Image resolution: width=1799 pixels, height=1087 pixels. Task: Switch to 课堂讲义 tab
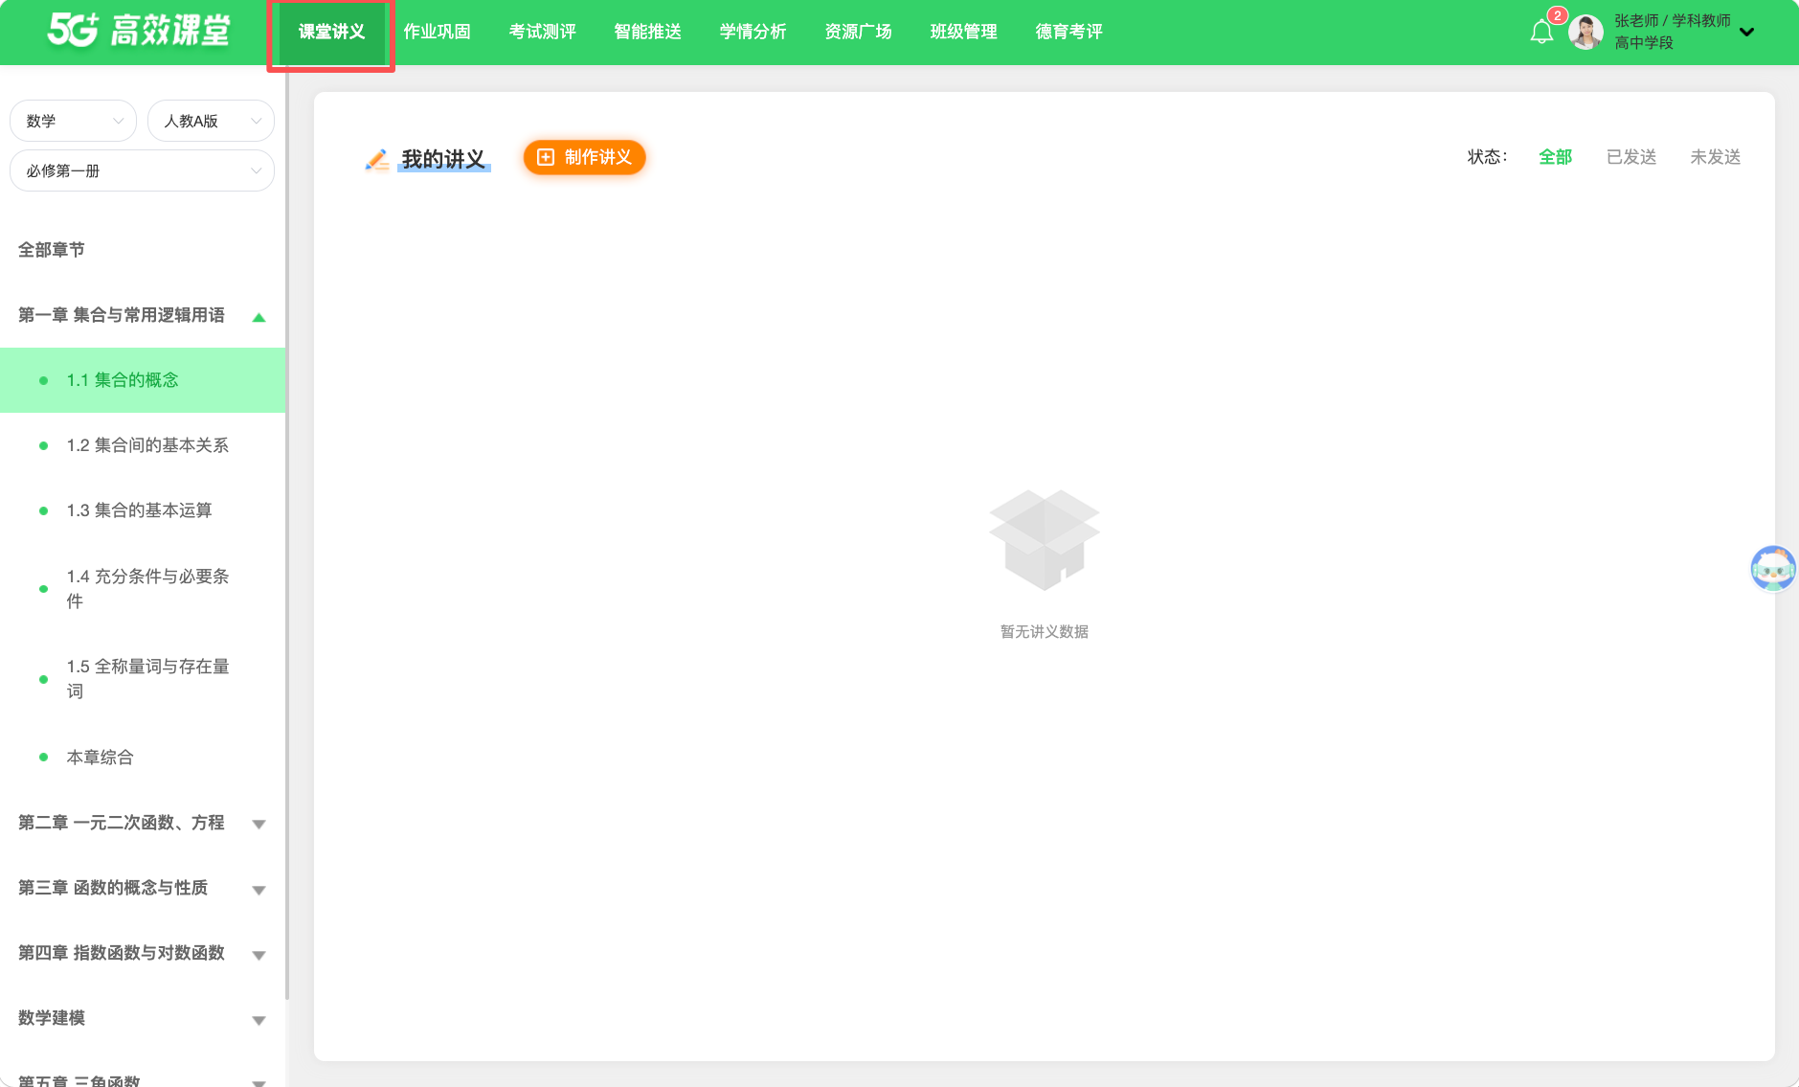331,33
